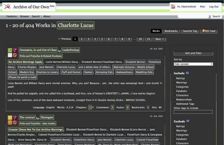Image resolution: width=224 pixels, height=145 pixels.
Task: Switch to the Bookmarks tab
Action: coord(171,31)
